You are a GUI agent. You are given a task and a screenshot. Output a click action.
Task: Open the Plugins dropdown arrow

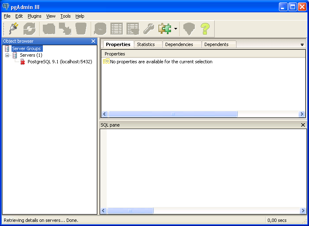coord(176,29)
